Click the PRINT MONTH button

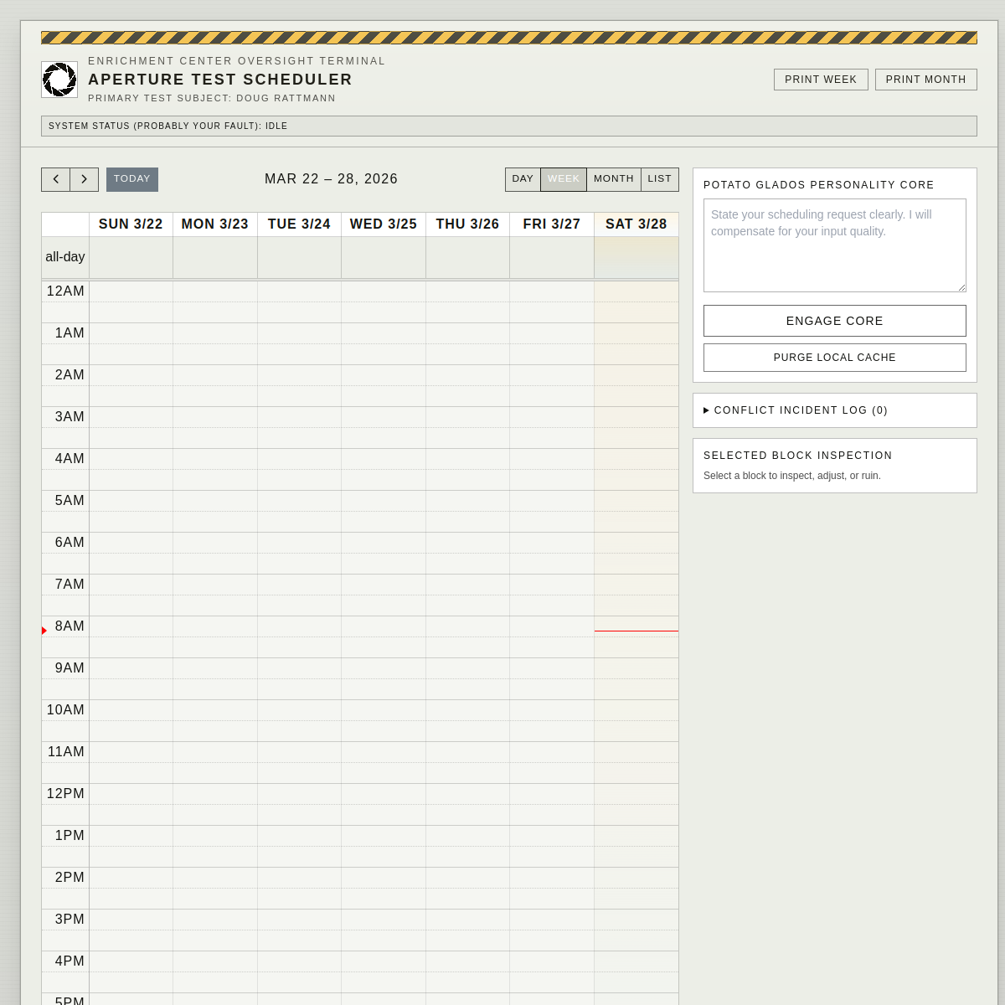(x=925, y=79)
